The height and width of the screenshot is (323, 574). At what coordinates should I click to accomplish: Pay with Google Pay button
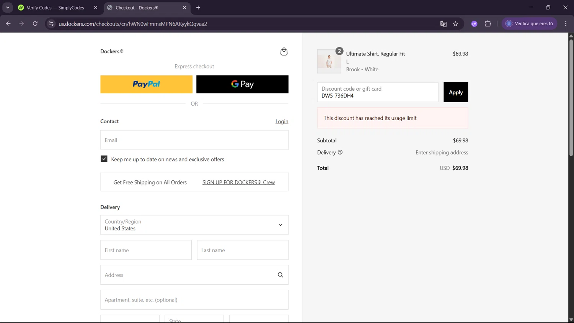click(242, 84)
